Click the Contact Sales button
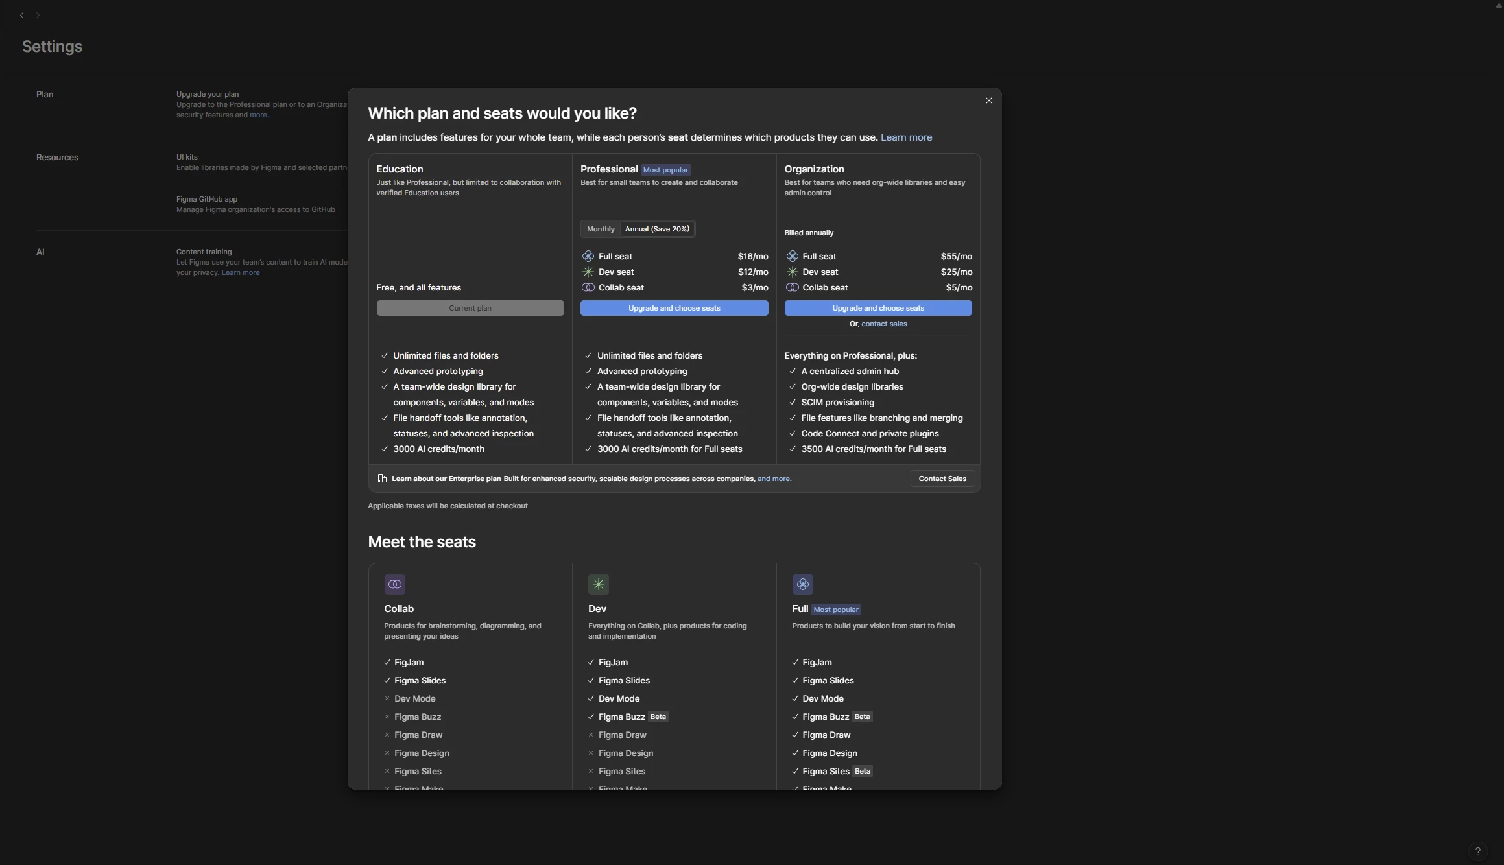 point(942,479)
